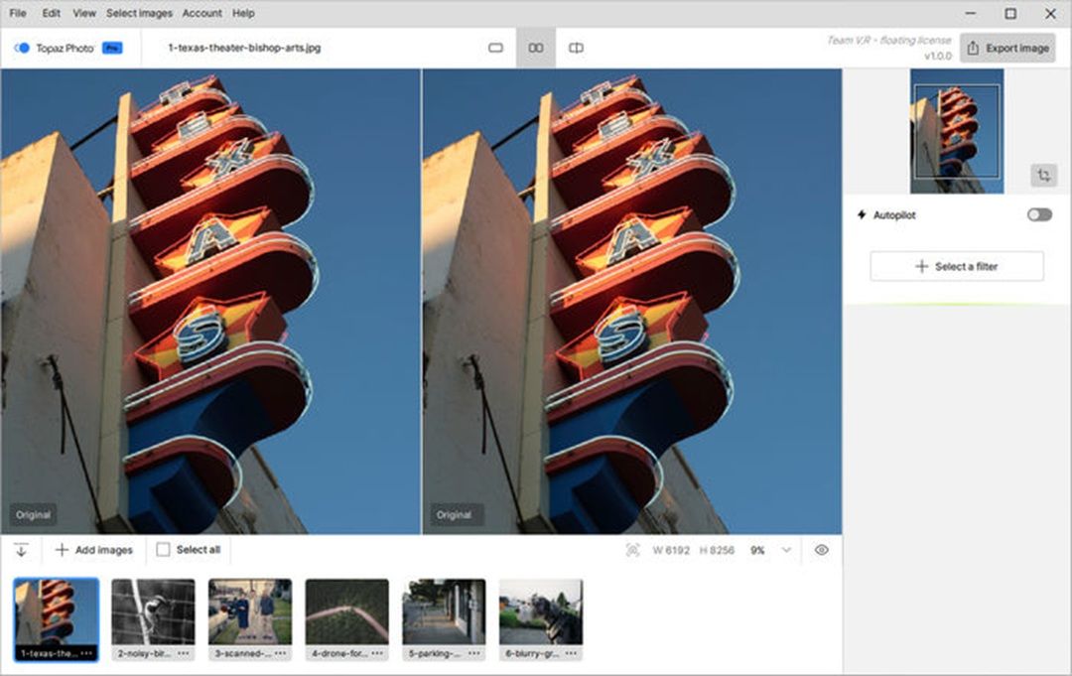Select the side-by-side comparison view icon
1072x676 pixels.
coord(535,47)
